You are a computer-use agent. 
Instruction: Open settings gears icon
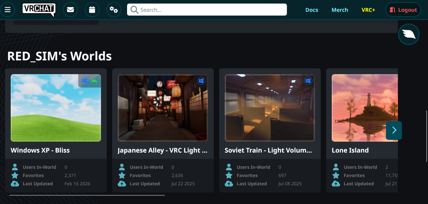click(114, 10)
